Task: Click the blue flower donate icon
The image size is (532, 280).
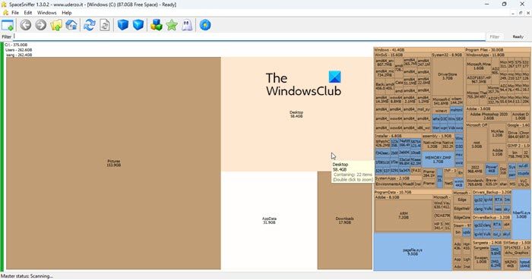Action: pyautogui.click(x=205, y=25)
